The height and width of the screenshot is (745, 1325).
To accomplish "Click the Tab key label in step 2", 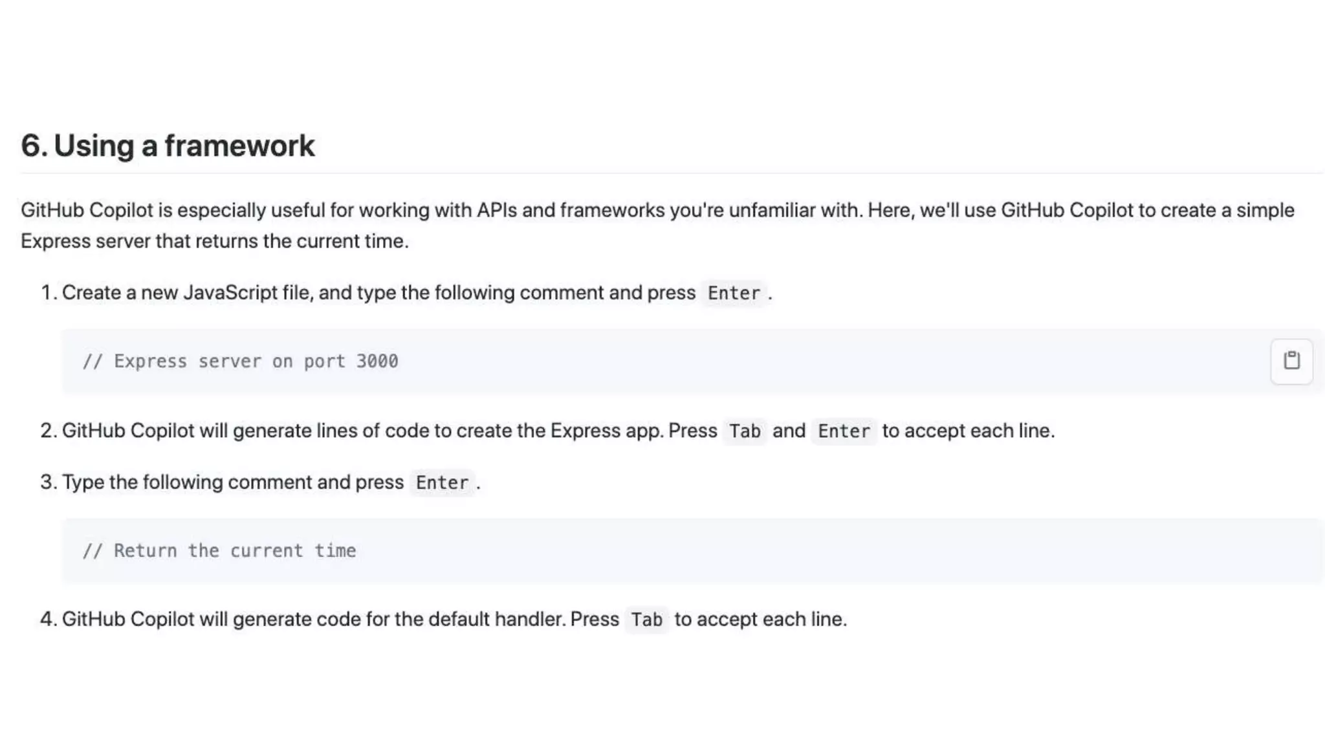I will [745, 431].
